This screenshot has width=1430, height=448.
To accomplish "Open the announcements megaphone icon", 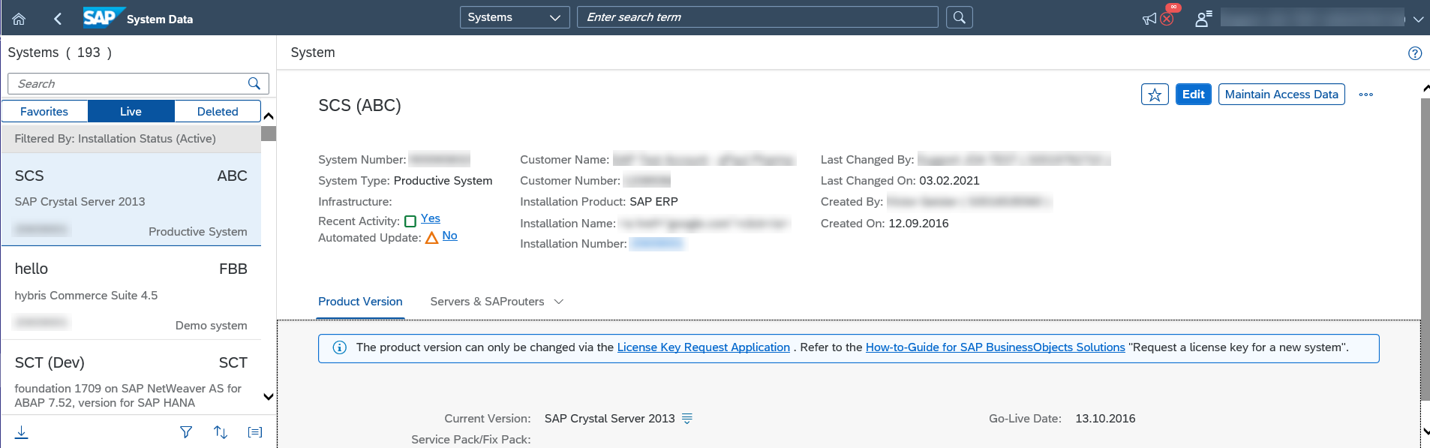I will tap(1149, 19).
